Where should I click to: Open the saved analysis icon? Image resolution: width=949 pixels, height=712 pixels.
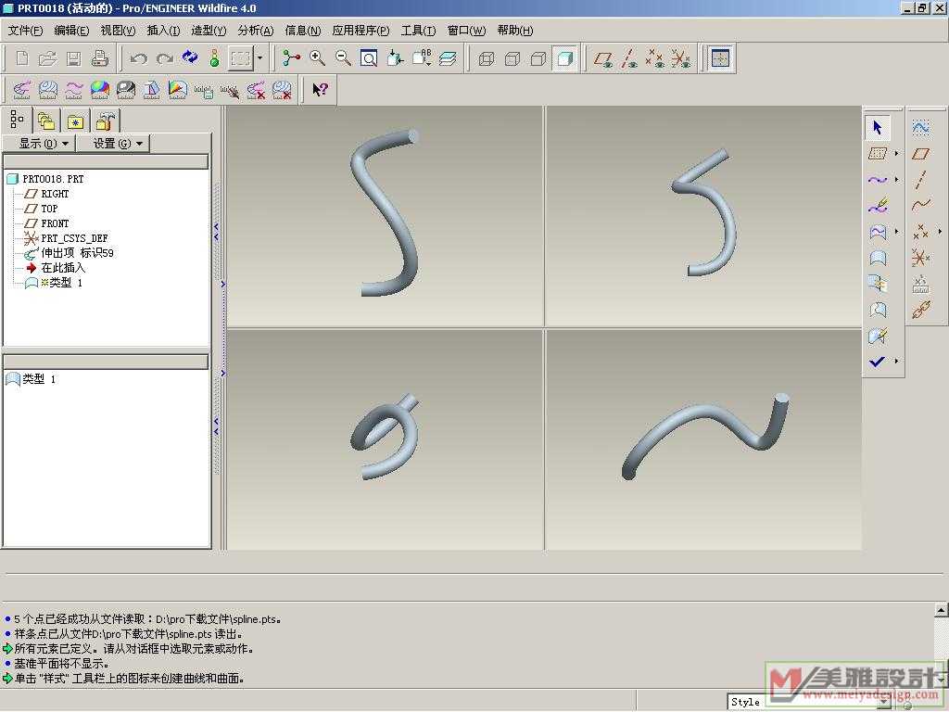click(x=203, y=90)
